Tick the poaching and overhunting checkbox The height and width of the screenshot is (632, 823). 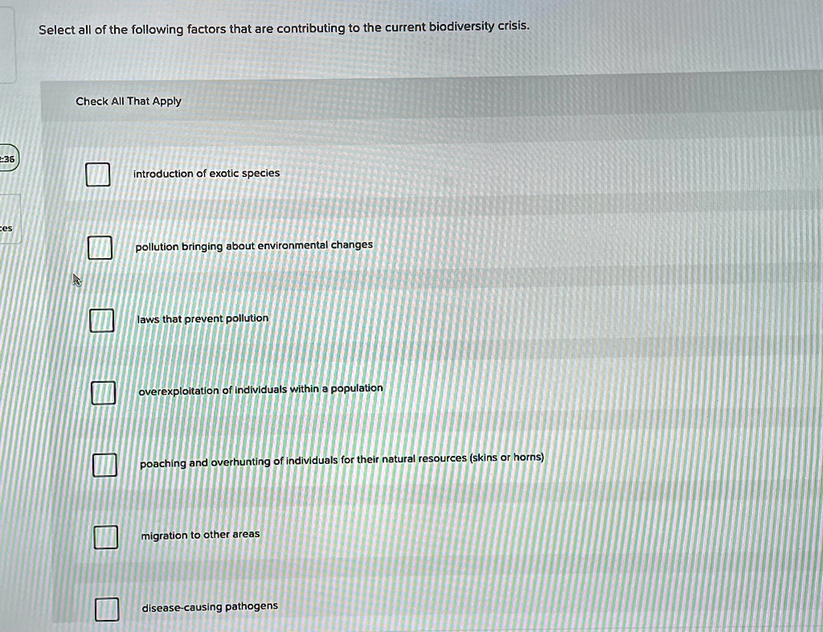pos(105,465)
